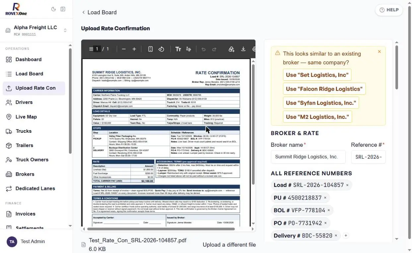Viewport: 412px width, 253px height.
Task: Go back to Load Board breadcrumb
Action: (99, 12)
